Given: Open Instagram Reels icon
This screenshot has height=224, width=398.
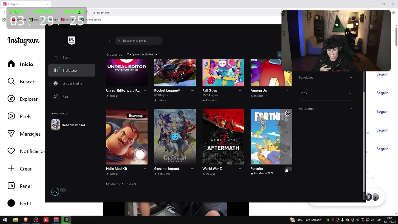Looking at the screenshot, I should 11,116.
